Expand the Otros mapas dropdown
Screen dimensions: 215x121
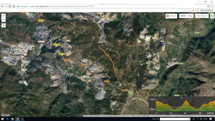202,16
